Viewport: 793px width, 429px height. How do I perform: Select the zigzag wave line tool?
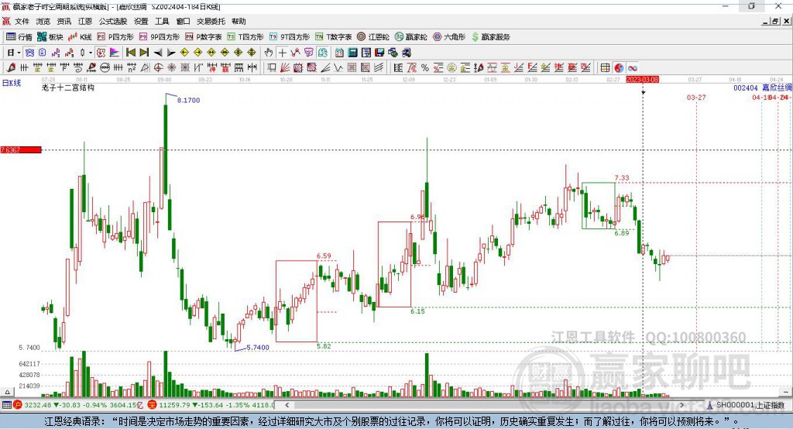[x=338, y=68]
